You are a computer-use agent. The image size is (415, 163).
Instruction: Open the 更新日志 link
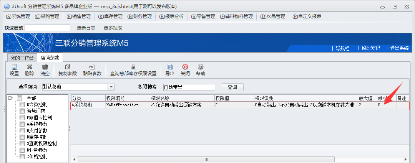pos(86,28)
